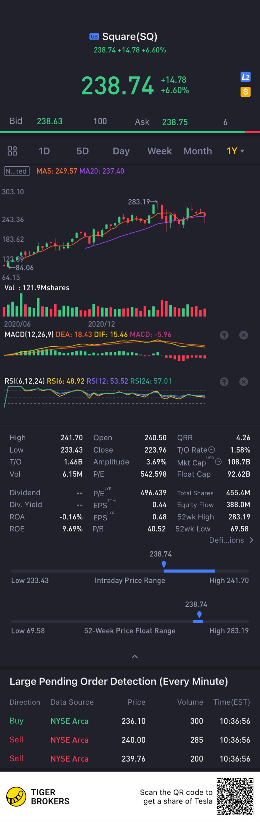Tap the Direction column header
Image resolution: width=260 pixels, height=822 pixels.
[x=25, y=702]
